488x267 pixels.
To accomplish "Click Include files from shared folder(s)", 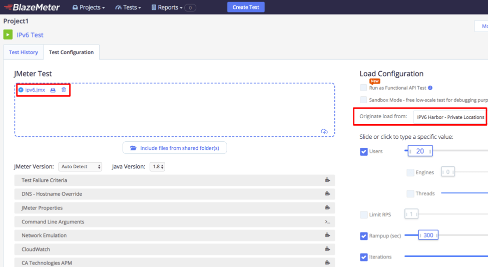I will (175, 148).
